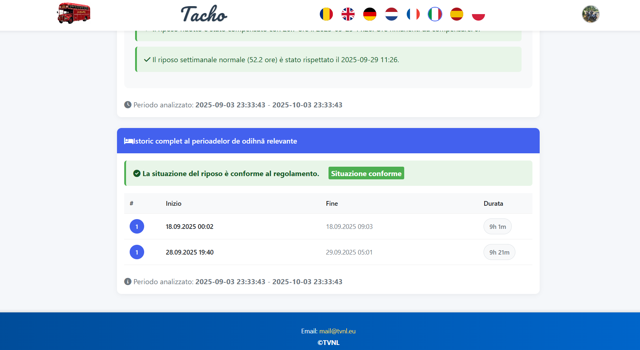Select the French flag language
The height and width of the screenshot is (350, 640).
413,14
